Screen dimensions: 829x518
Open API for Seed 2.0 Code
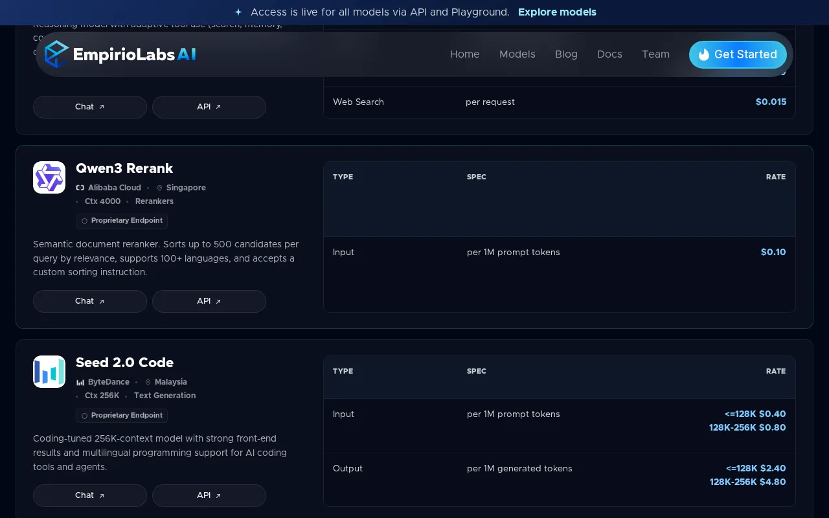coord(209,495)
